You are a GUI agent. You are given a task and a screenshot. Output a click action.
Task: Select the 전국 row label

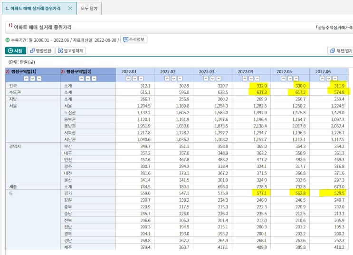(x=13, y=86)
